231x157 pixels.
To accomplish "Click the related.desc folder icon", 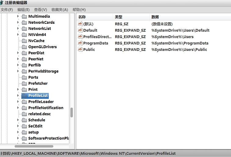I will [x=24, y=114].
